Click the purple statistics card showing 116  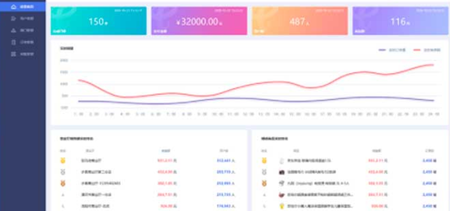click(400, 21)
